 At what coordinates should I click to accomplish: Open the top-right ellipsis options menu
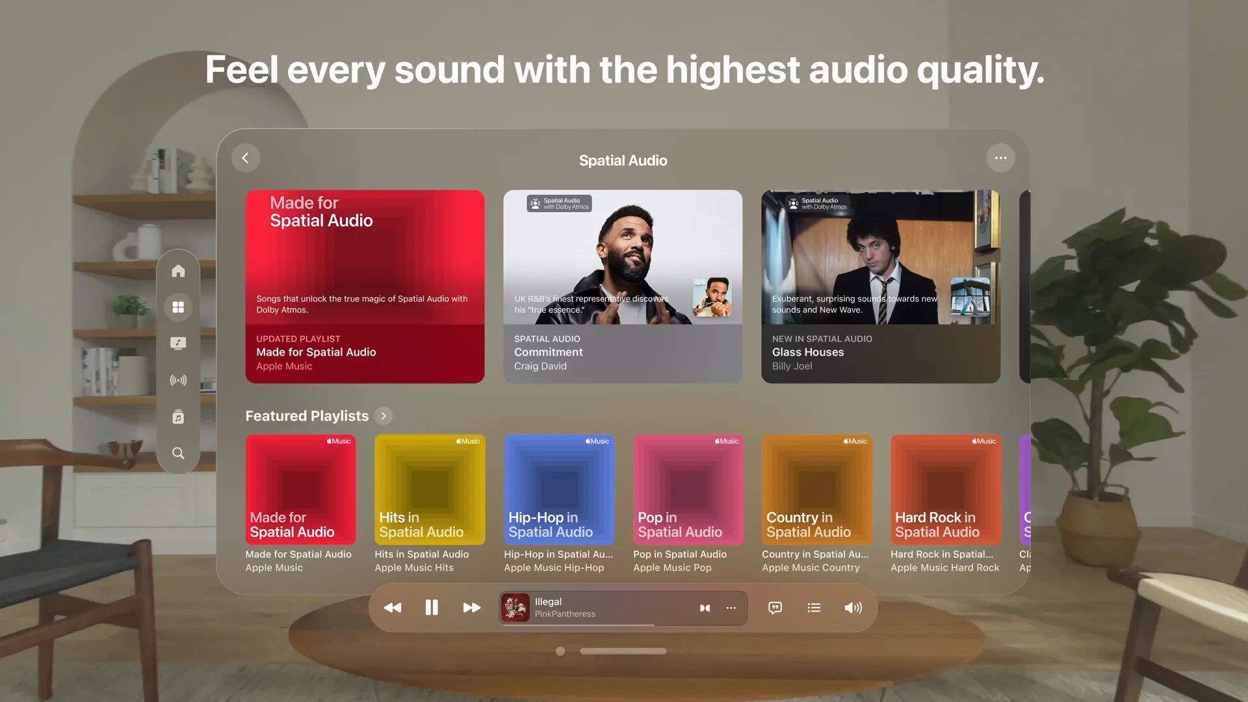[x=1000, y=158]
